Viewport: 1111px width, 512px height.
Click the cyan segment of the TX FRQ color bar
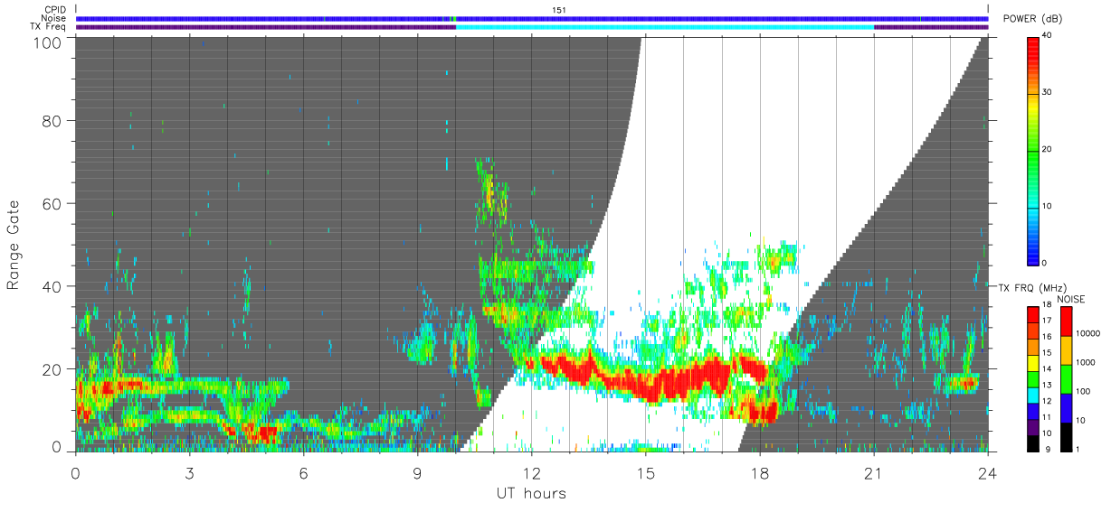(1033, 395)
